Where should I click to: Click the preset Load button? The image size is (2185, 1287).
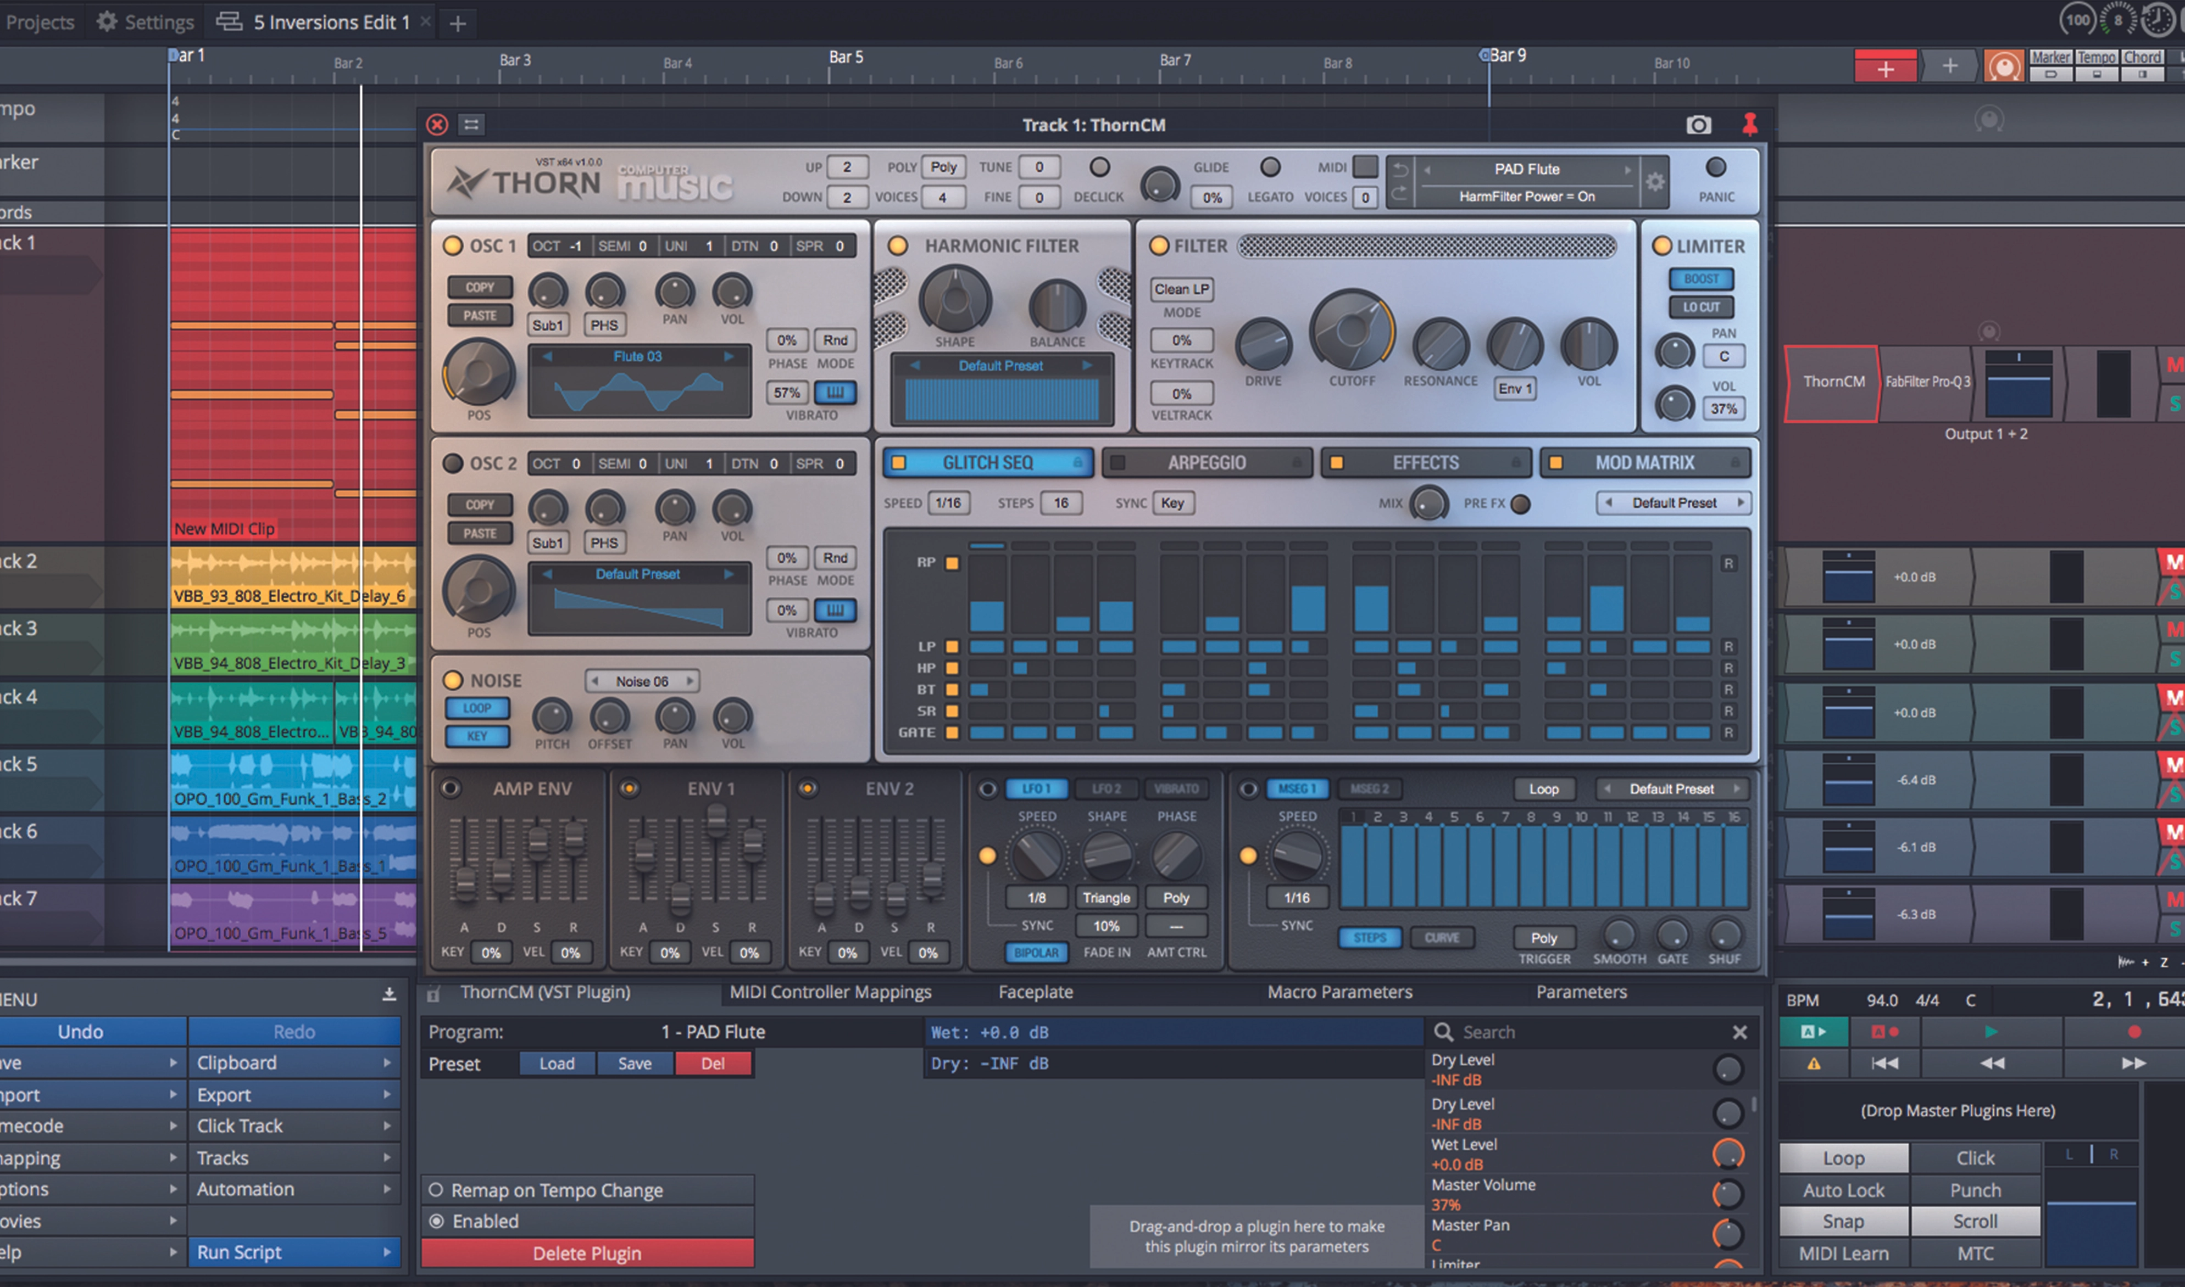(x=557, y=1063)
